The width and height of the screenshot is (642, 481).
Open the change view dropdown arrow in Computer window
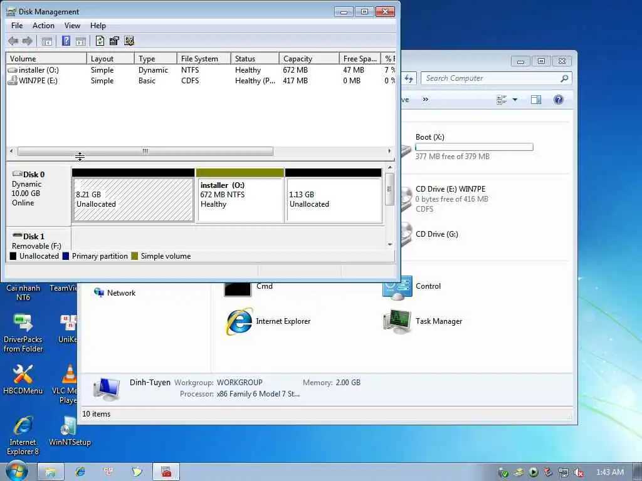pos(515,100)
